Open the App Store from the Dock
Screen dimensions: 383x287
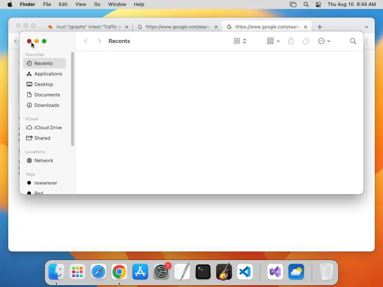140,272
